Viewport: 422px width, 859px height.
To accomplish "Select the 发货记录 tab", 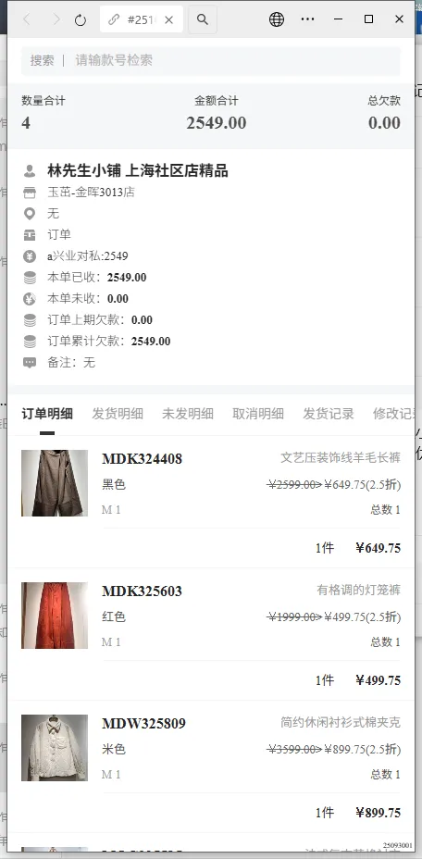I will click(329, 414).
